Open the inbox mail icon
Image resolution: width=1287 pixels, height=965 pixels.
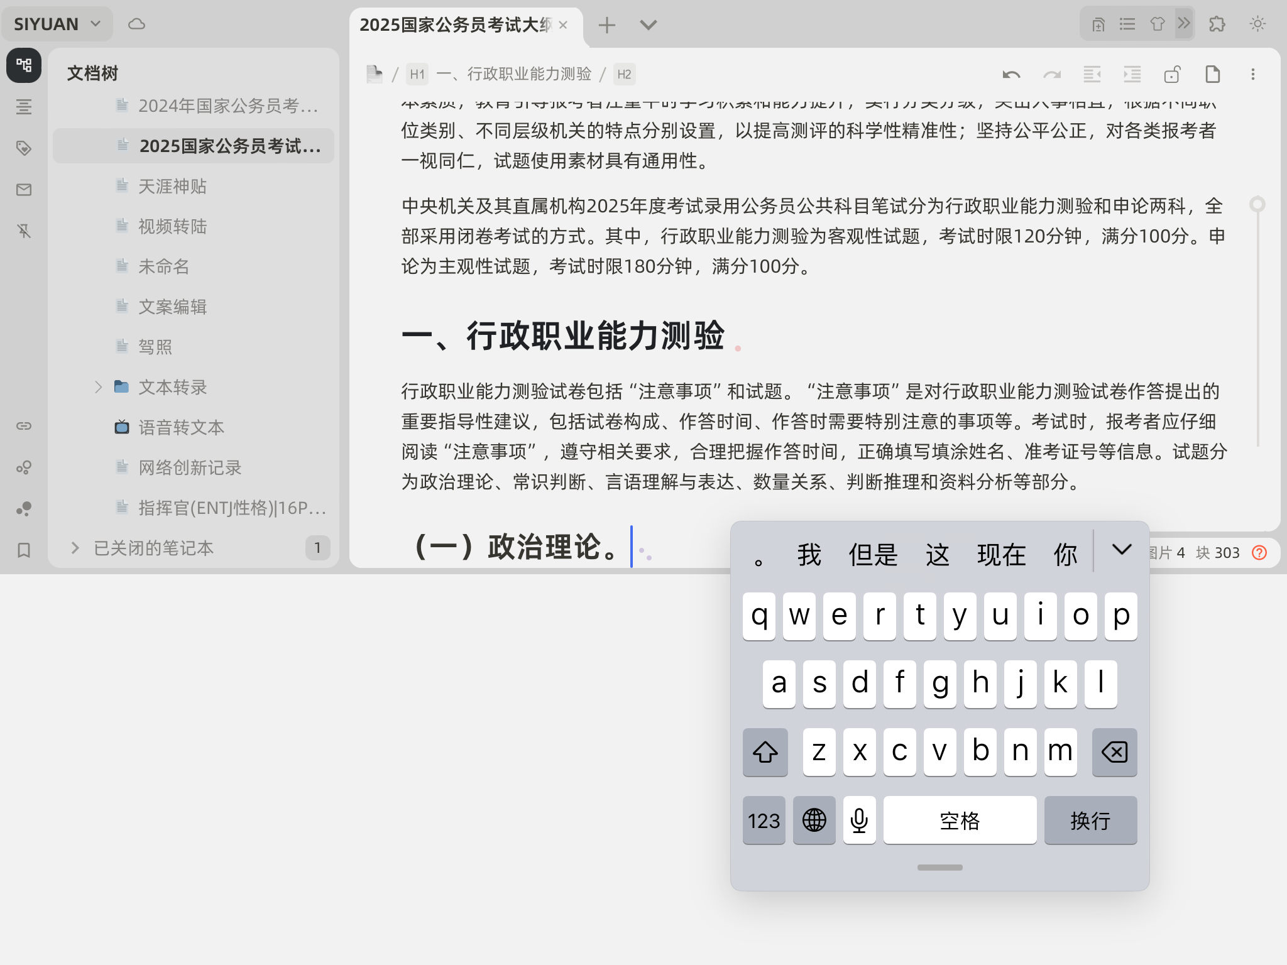point(24,190)
